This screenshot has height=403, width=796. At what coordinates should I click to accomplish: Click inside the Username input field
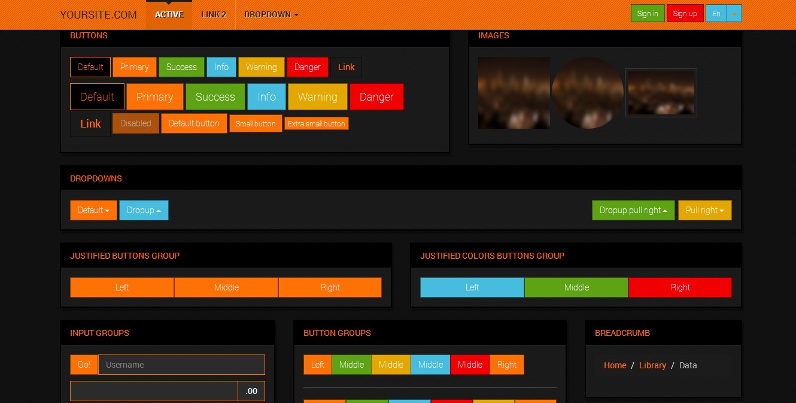tap(180, 364)
